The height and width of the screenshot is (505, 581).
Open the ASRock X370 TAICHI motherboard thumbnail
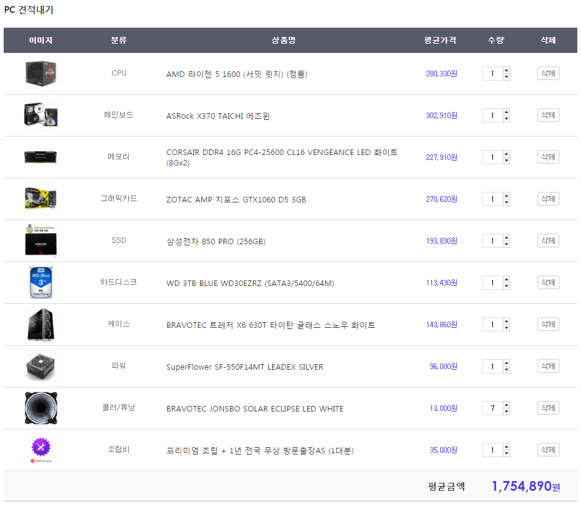pos(41,115)
